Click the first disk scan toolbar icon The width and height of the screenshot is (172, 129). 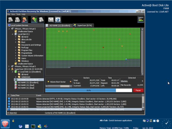click(x=11, y=20)
